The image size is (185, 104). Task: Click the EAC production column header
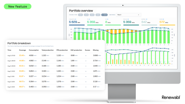[x=76, y=50]
